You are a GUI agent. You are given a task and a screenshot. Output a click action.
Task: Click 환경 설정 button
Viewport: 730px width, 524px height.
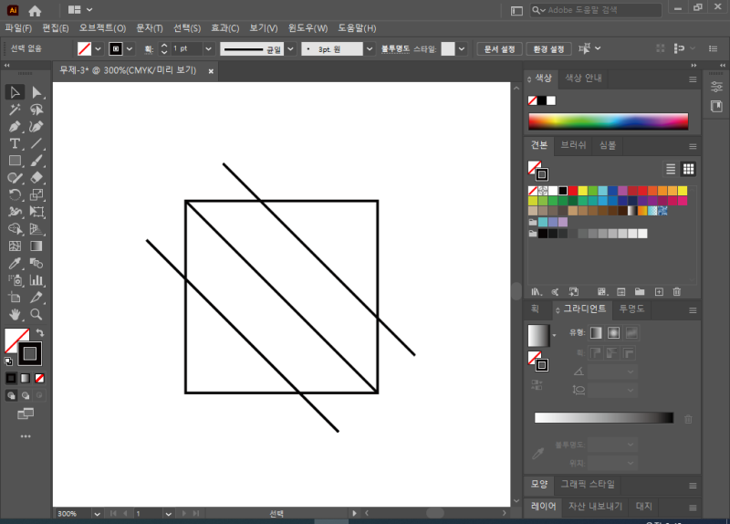tap(549, 49)
